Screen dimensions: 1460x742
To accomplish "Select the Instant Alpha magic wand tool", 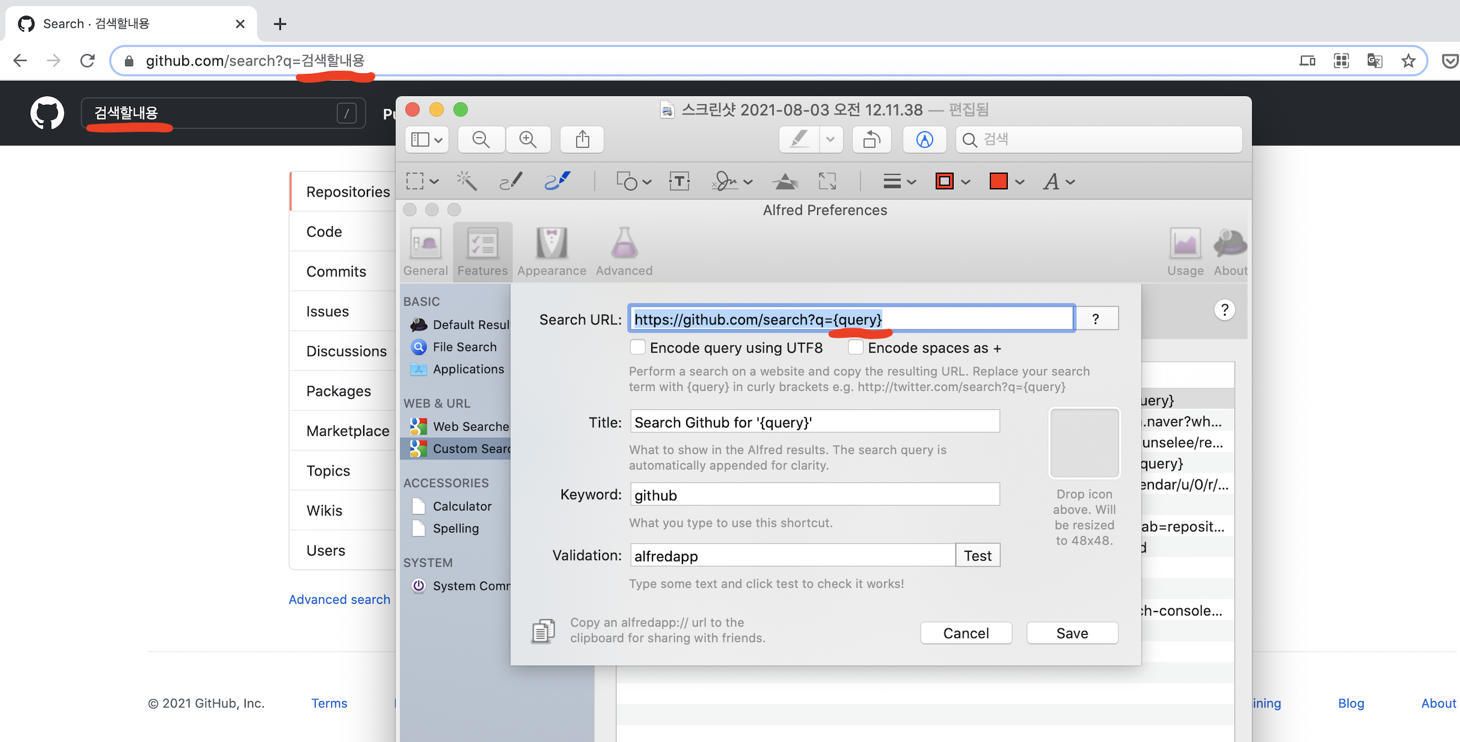I will (x=467, y=181).
